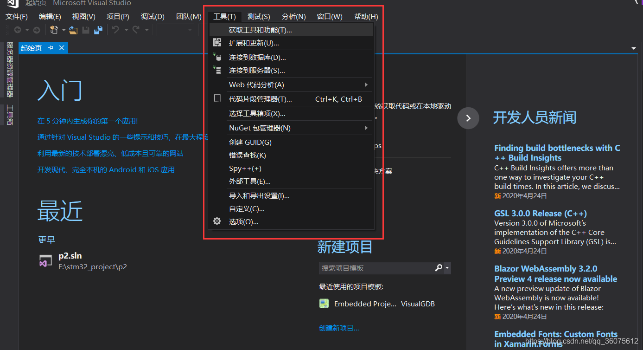Screen dimensions: 643x350
Task: Open the template search options dropdown arrow
Action: pyautogui.click(x=447, y=268)
